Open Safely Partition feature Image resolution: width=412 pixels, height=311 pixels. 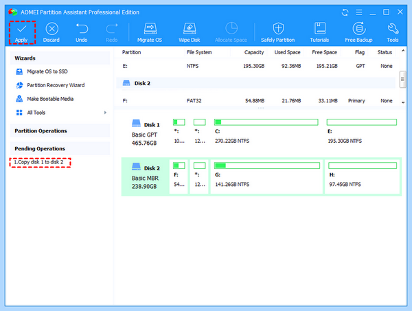(277, 32)
